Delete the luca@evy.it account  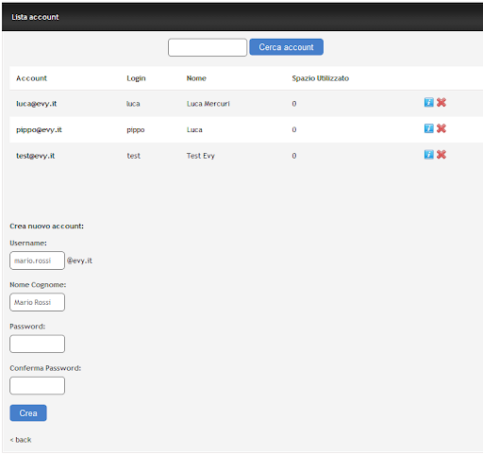coord(441,102)
